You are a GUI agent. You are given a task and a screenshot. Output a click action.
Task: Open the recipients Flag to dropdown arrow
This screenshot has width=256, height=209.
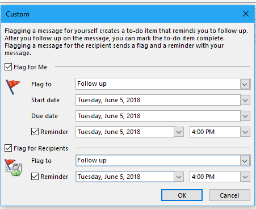245,161
